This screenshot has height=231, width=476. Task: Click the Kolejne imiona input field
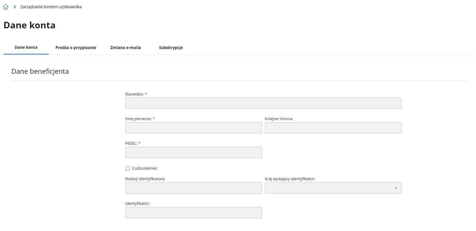(333, 128)
